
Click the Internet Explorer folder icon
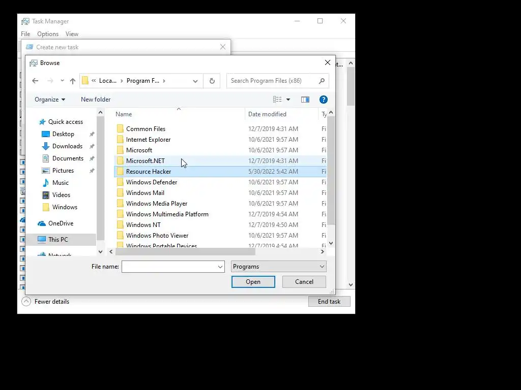click(120, 140)
